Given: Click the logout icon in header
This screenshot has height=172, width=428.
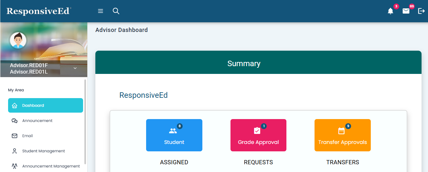Looking at the screenshot, I should click(x=421, y=11).
